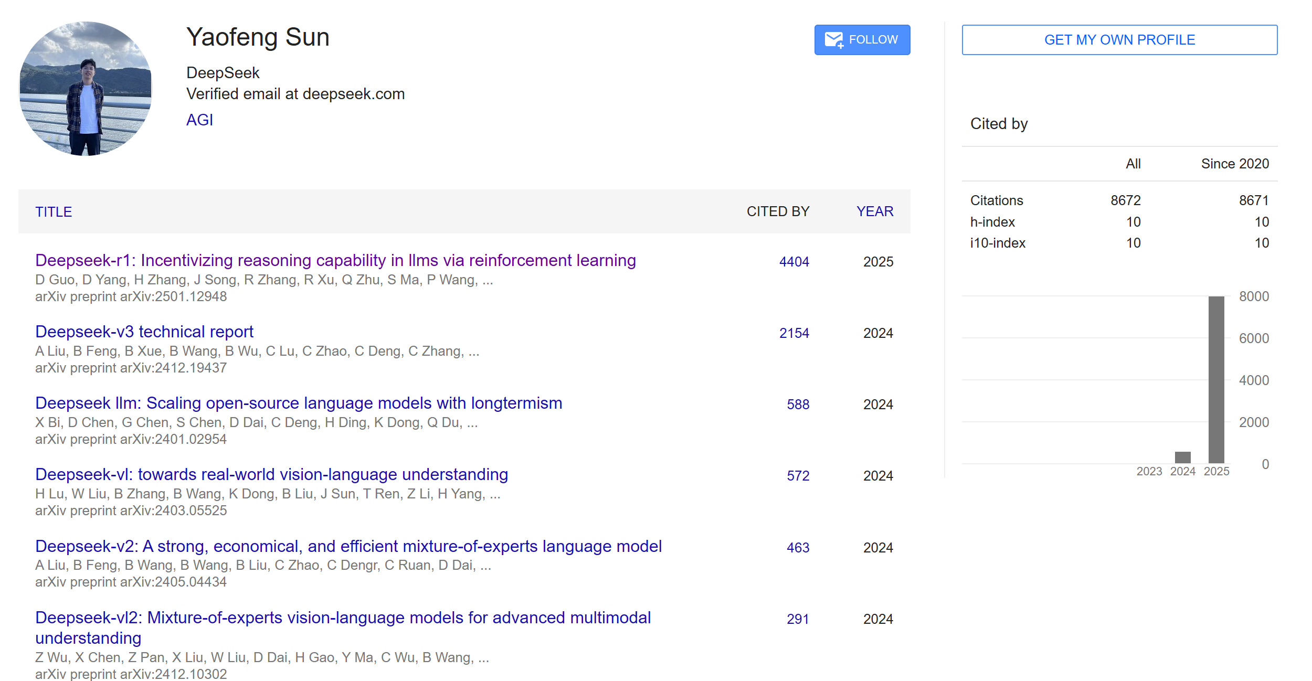Open Yaofeng Sun's profile photo
This screenshot has height=681, width=1312.
86,89
